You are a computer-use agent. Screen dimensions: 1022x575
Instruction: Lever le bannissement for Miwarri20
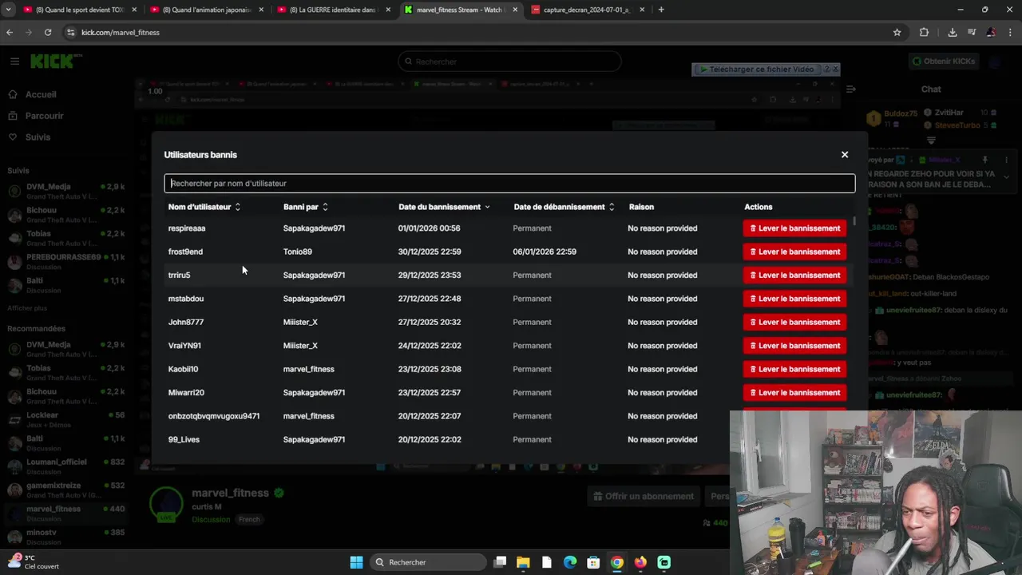(794, 393)
